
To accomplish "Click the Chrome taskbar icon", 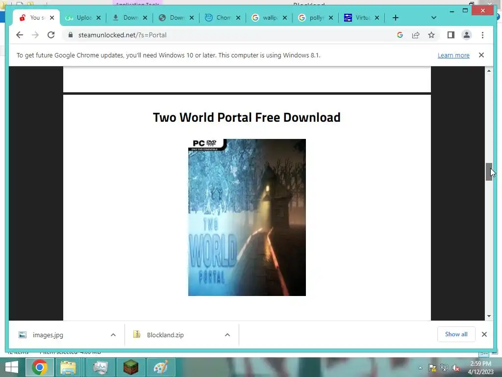I will pyautogui.click(x=40, y=367).
